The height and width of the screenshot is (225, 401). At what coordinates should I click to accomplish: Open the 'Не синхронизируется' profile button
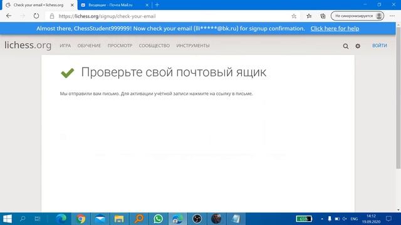(357, 16)
